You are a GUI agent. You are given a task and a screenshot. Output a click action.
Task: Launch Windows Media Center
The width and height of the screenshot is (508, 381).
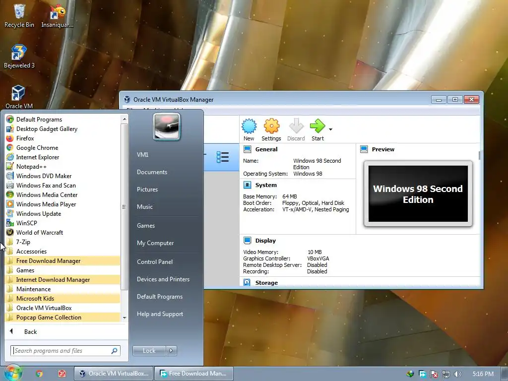pos(63,194)
